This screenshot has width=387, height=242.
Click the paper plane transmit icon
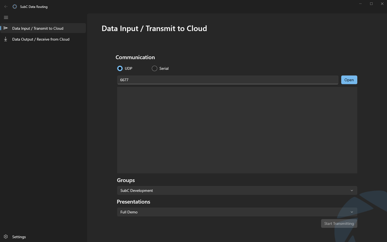[x=6, y=28]
